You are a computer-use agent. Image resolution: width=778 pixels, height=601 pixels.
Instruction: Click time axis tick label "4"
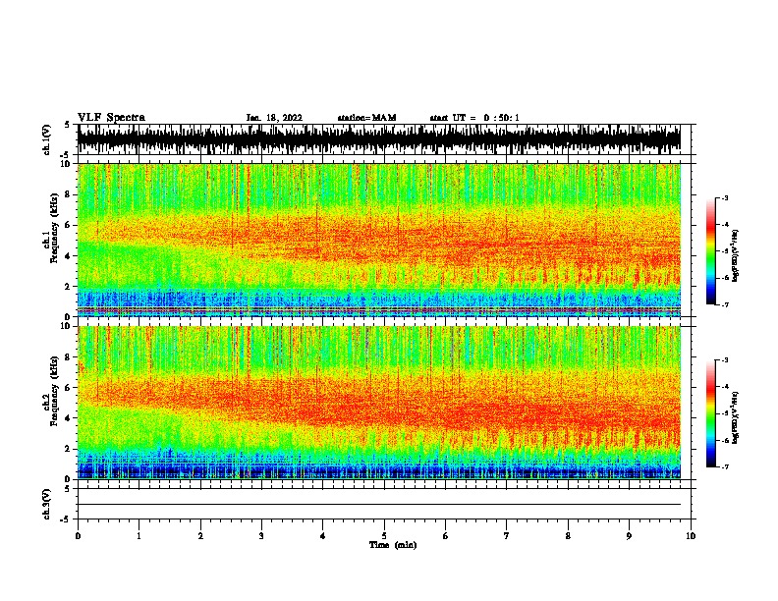pos(323,536)
